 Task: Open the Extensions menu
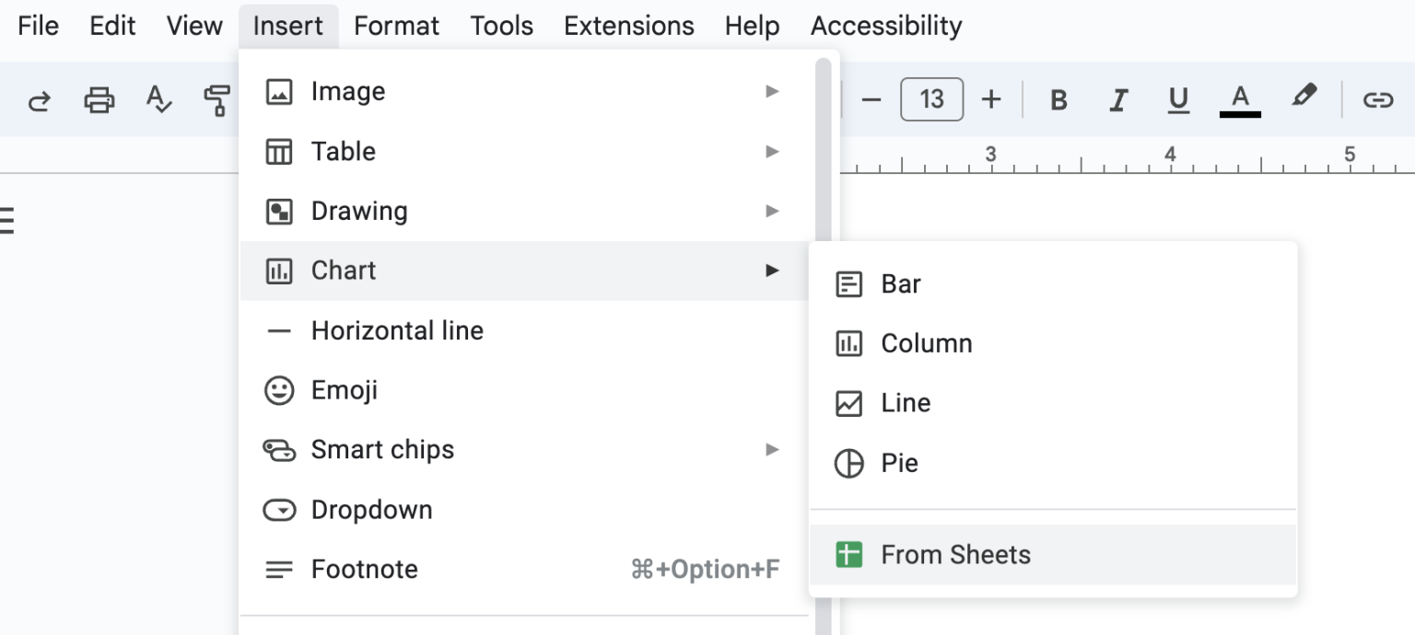click(x=628, y=25)
